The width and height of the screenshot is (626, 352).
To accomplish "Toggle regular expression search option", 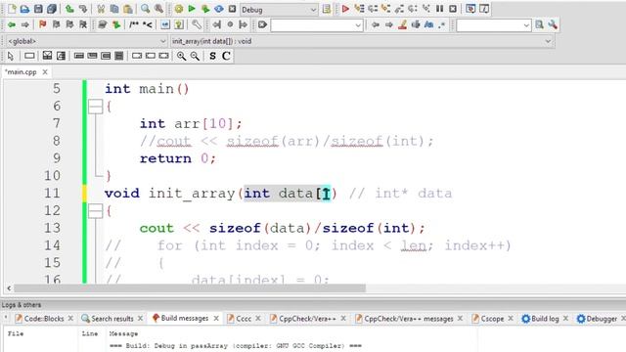I will click(441, 24).
